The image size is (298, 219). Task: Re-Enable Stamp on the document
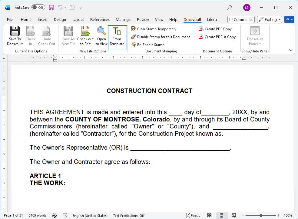point(148,45)
